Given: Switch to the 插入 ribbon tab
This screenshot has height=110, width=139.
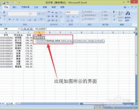Looking at the screenshot, I should point(14,7).
